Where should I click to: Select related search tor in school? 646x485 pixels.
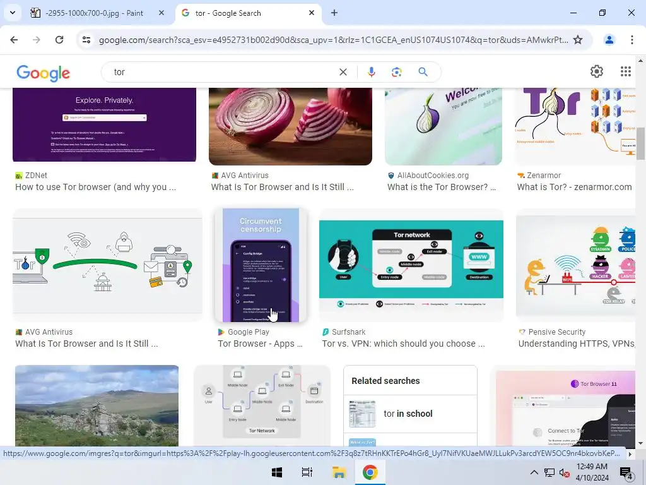coord(410,414)
